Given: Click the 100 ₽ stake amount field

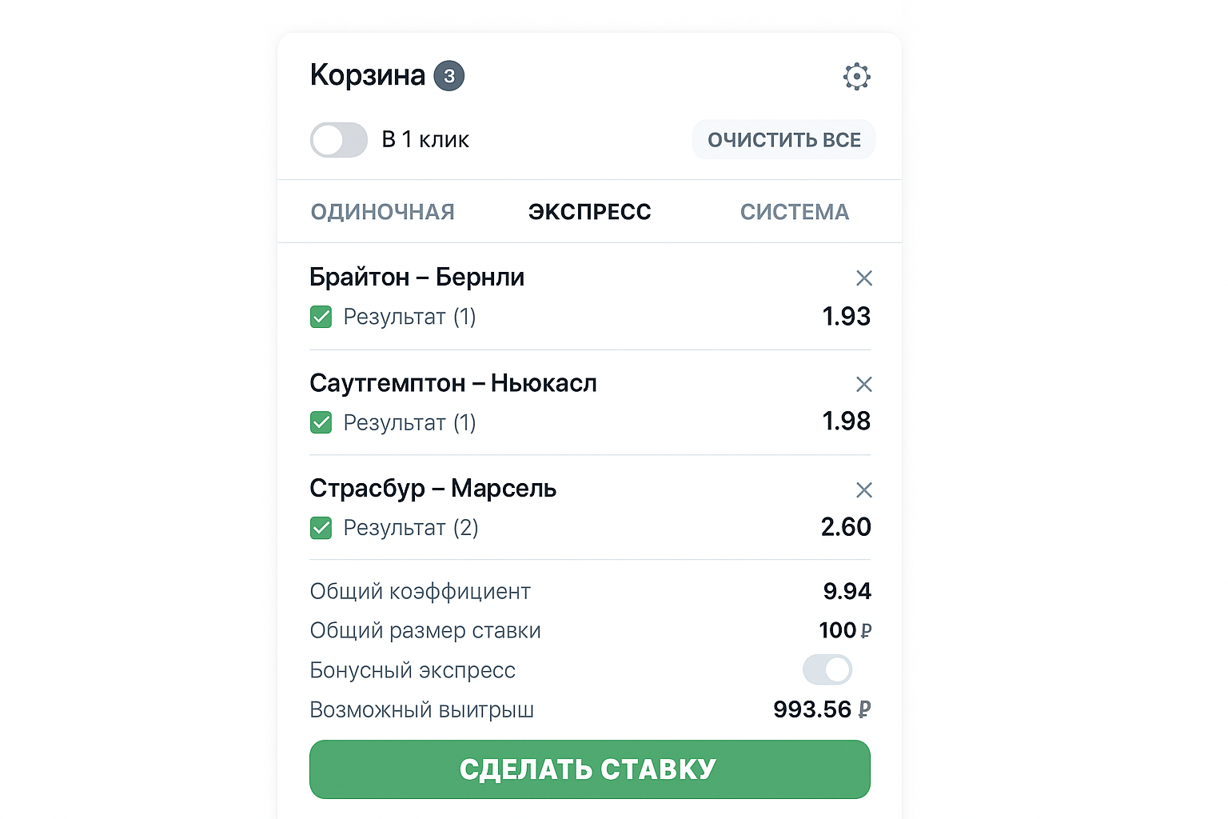Looking at the screenshot, I should (843, 629).
